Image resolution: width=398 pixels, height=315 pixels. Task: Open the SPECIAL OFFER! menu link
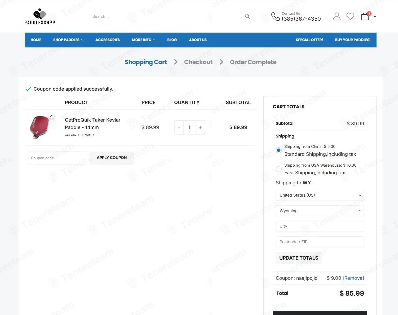[x=309, y=40]
